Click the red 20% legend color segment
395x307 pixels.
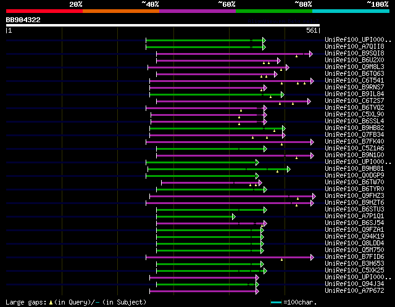click(x=44, y=11)
